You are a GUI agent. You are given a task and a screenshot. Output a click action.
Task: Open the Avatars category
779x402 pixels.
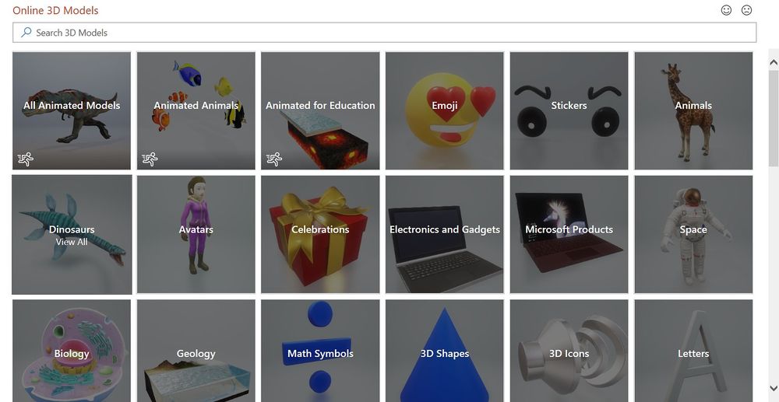point(196,235)
